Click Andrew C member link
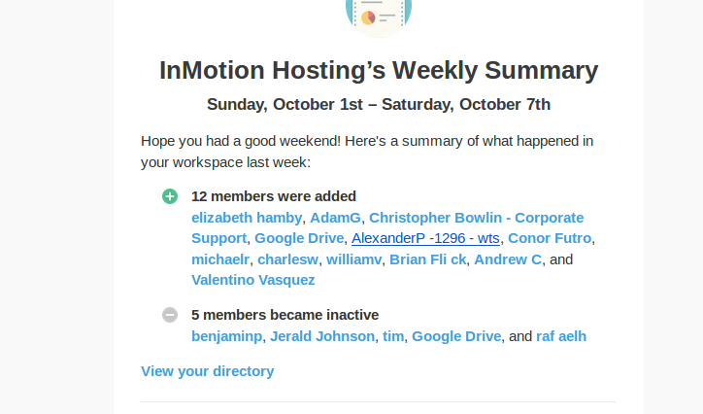The width and height of the screenshot is (703, 414). pyautogui.click(x=508, y=259)
